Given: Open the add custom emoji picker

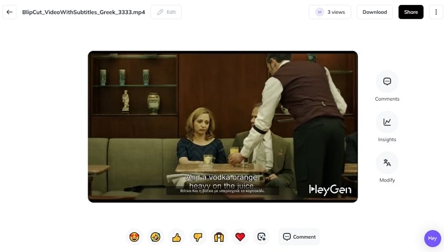Looking at the screenshot, I should (261, 237).
